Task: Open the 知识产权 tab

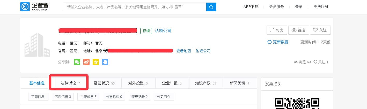Action: coord(205,83)
